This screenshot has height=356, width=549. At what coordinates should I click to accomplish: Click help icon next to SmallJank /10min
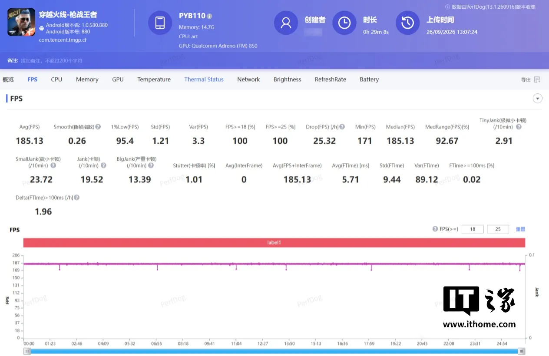coord(53,165)
